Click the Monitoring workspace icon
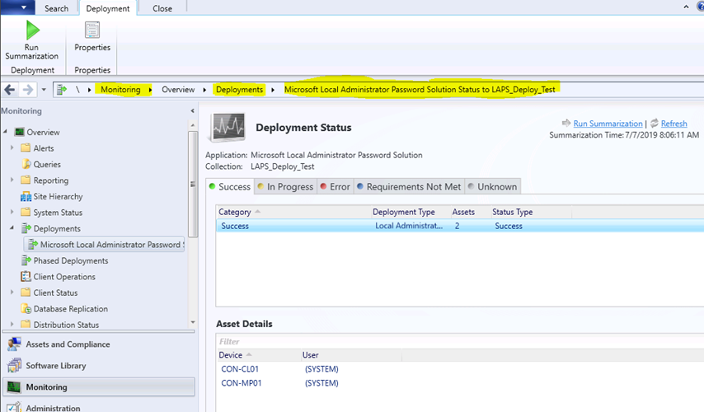 click(x=14, y=386)
